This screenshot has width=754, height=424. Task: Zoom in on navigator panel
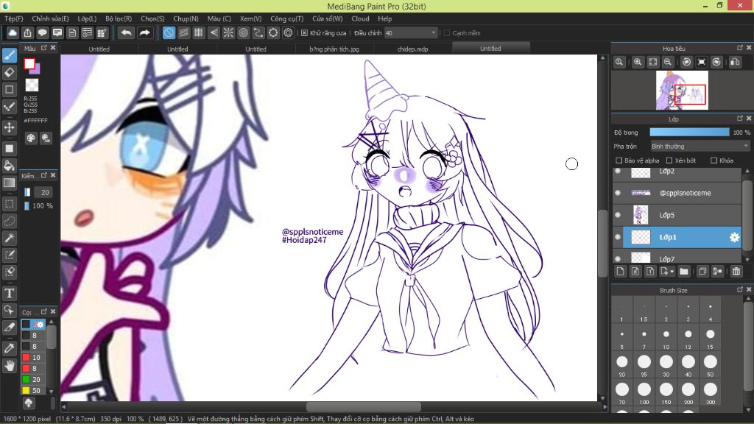[x=638, y=62]
